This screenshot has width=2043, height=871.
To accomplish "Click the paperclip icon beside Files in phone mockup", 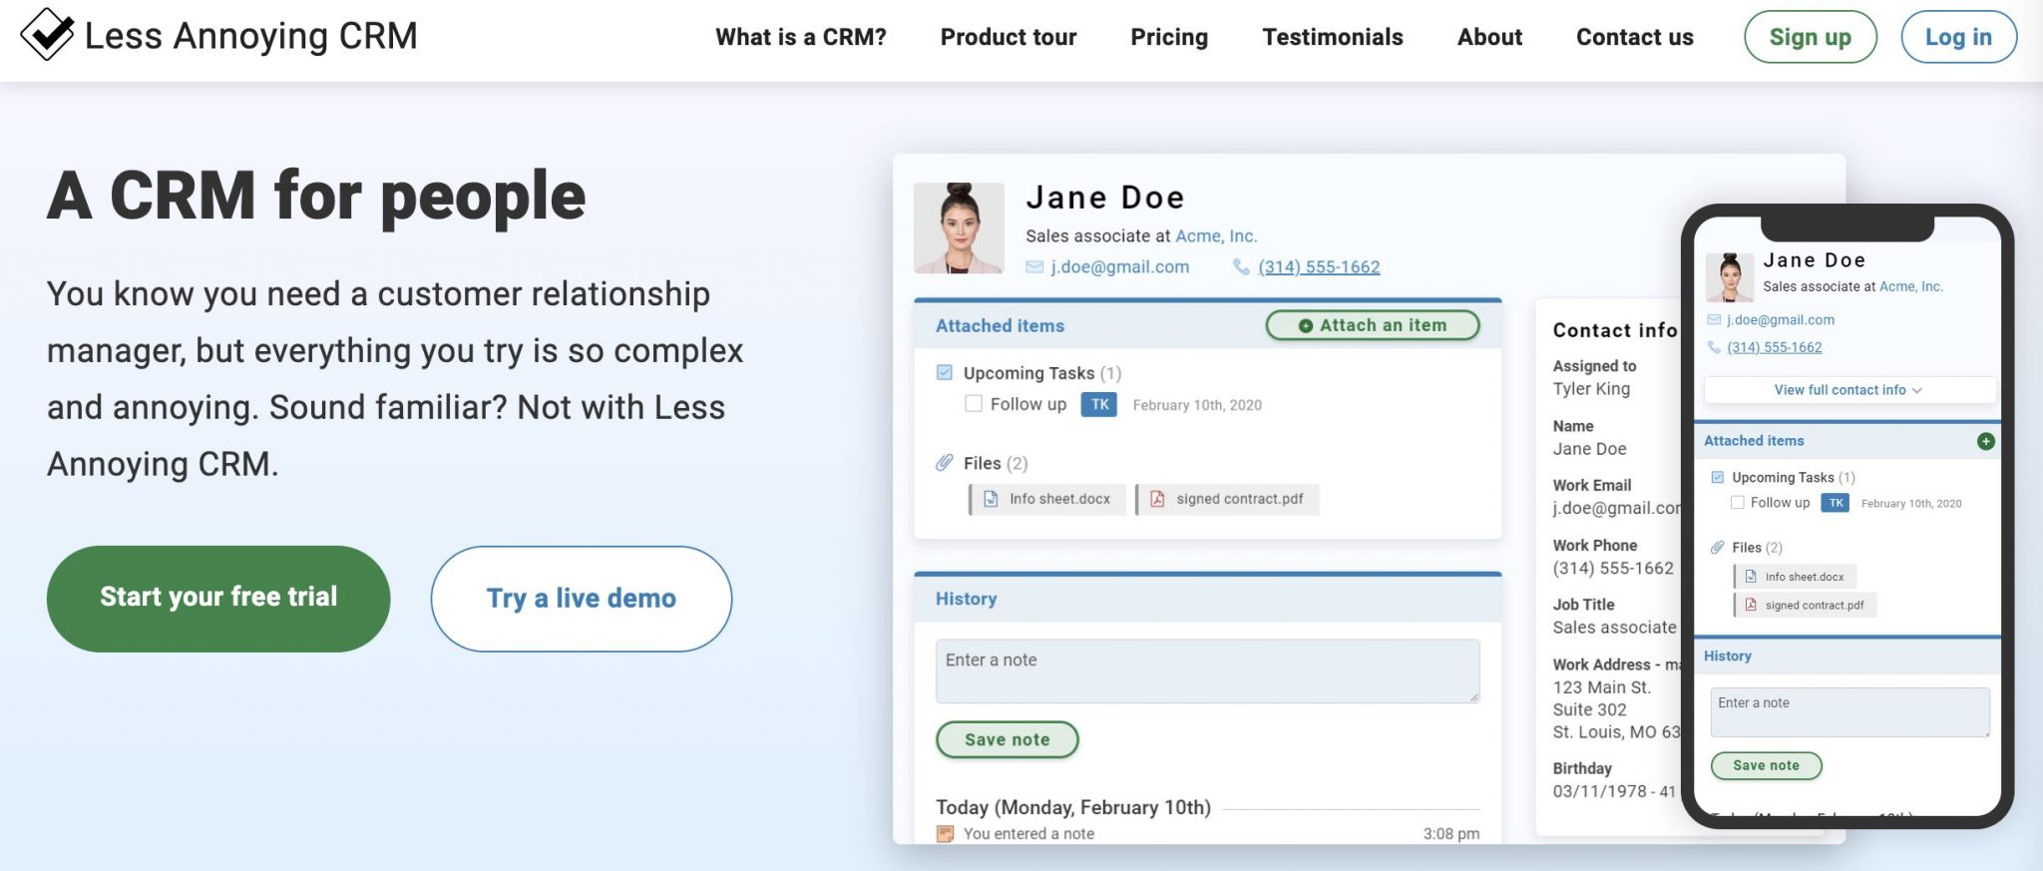I will (x=1718, y=548).
